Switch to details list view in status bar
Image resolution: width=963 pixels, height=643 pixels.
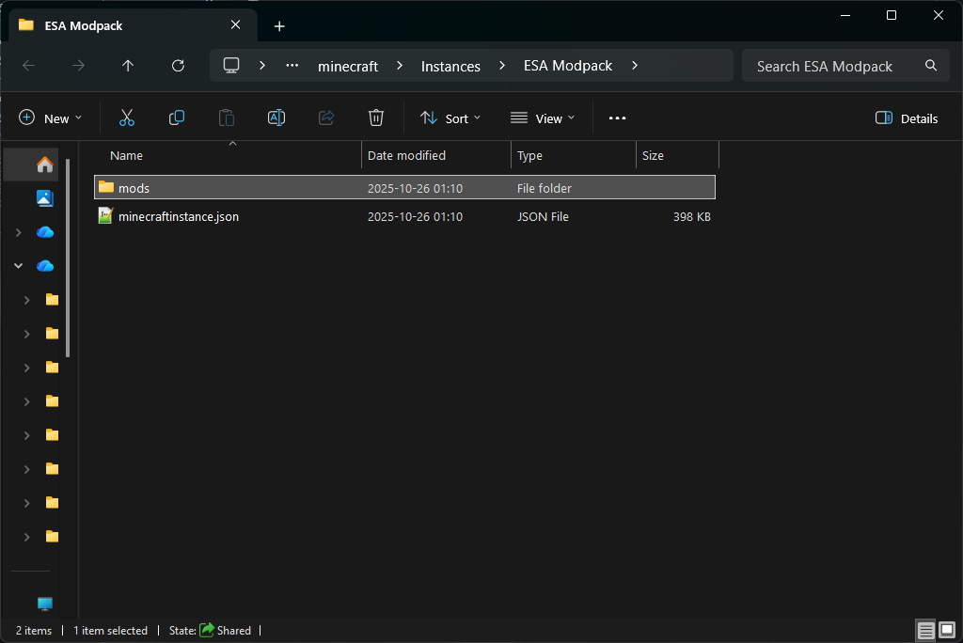pos(926,630)
